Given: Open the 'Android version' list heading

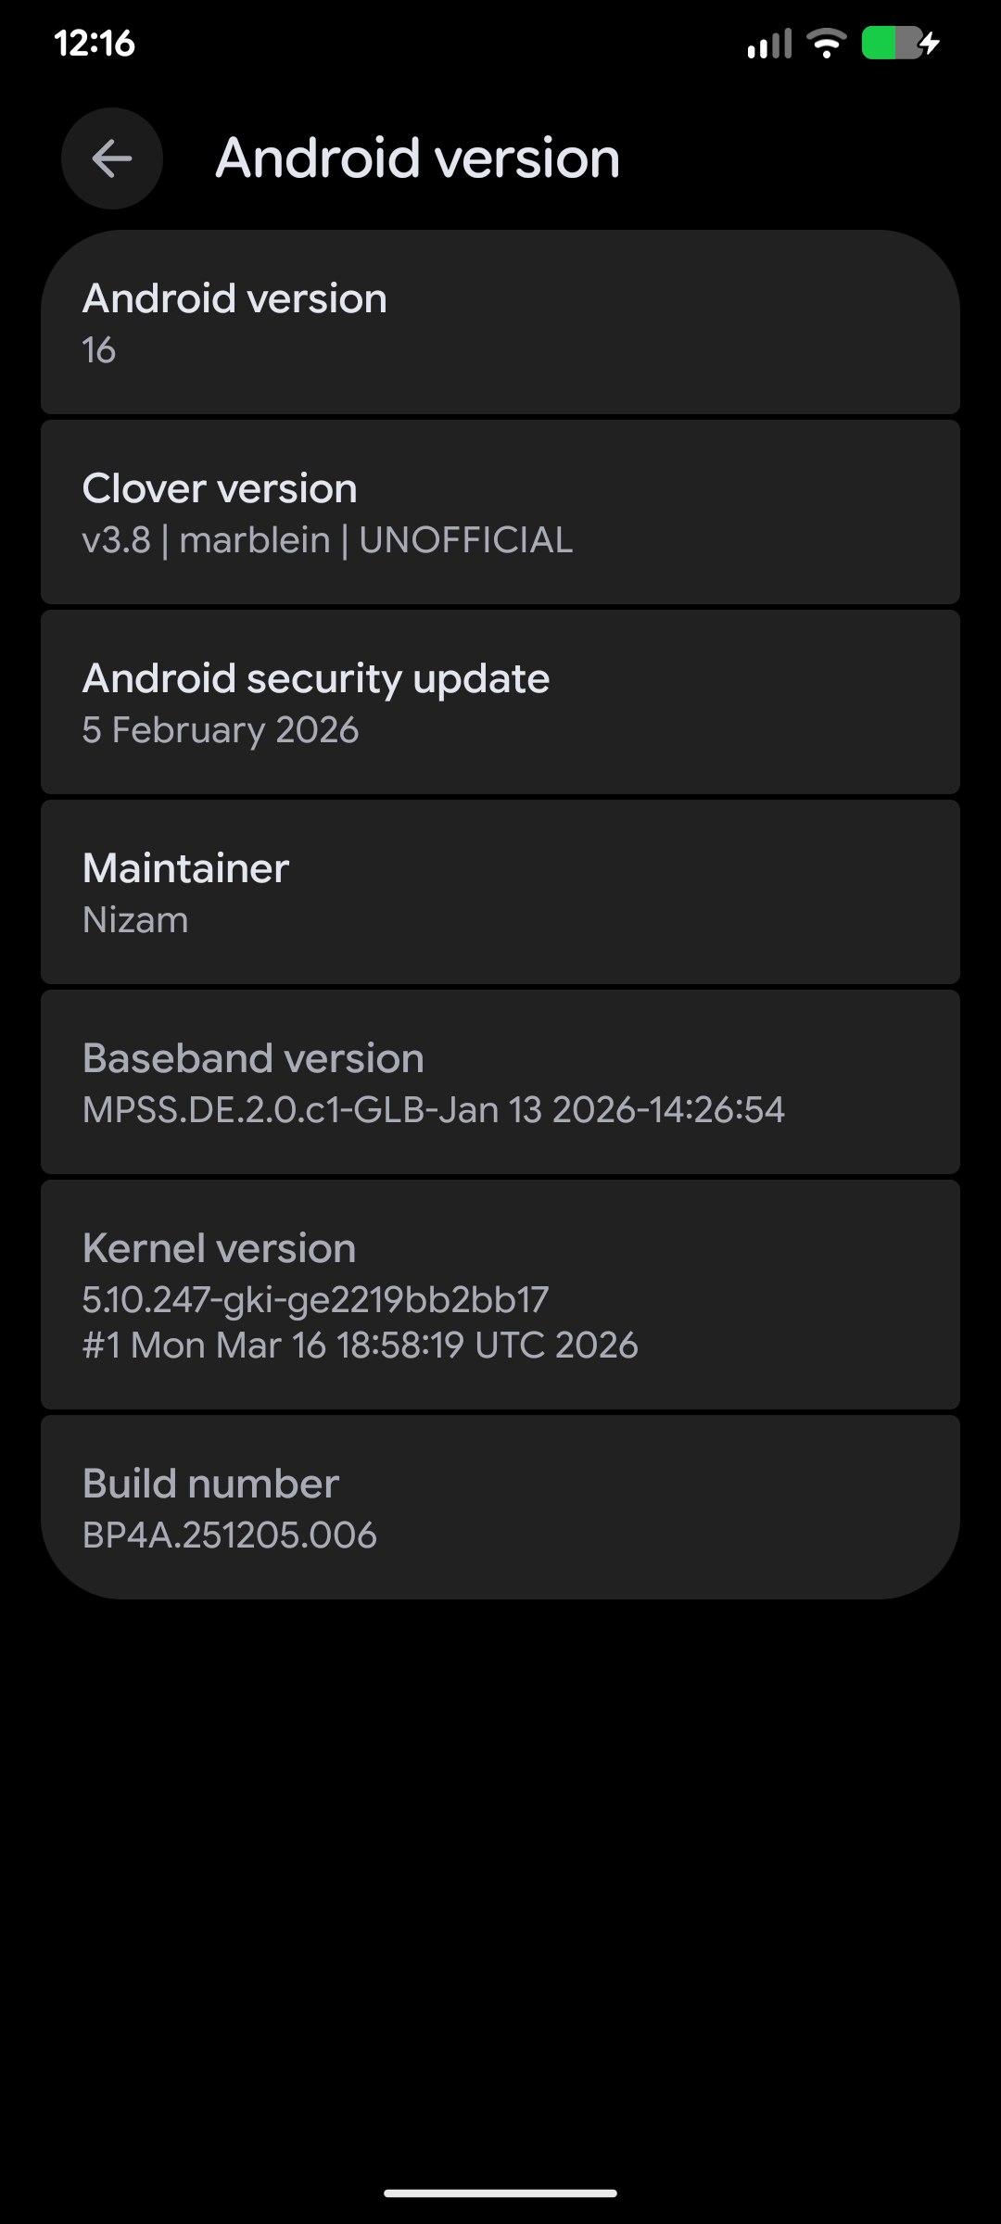Looking at the screenshot, I should click(x=234, y=298).
